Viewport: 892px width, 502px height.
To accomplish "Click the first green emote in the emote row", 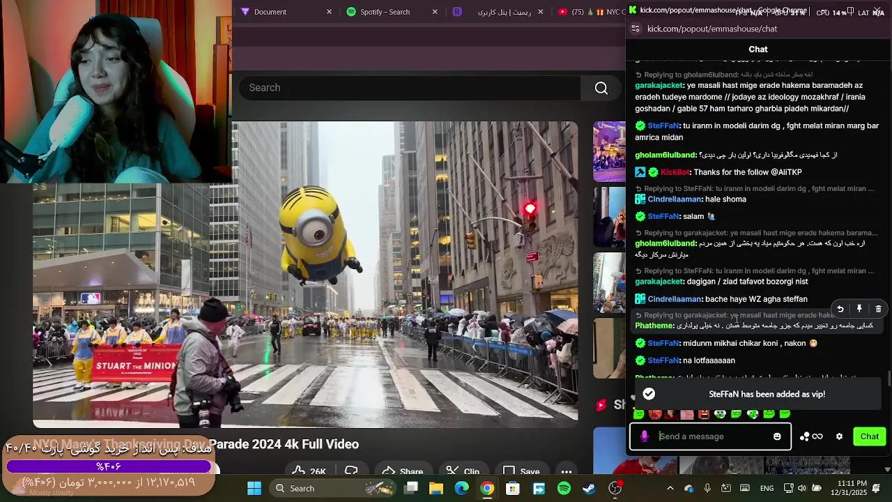I will click(638, 414).
